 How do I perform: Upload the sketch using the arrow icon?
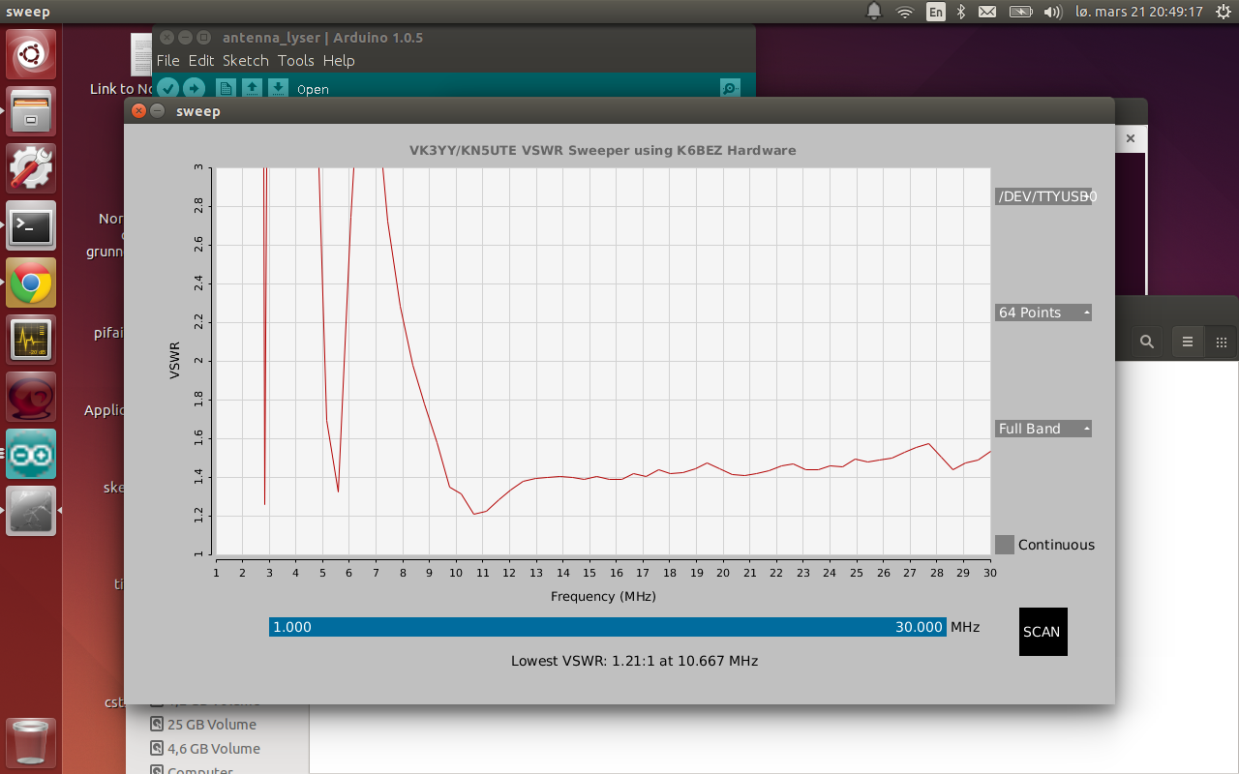point(193,88)
